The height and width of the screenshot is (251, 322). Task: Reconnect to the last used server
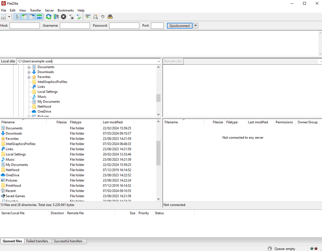pos(79,17)
